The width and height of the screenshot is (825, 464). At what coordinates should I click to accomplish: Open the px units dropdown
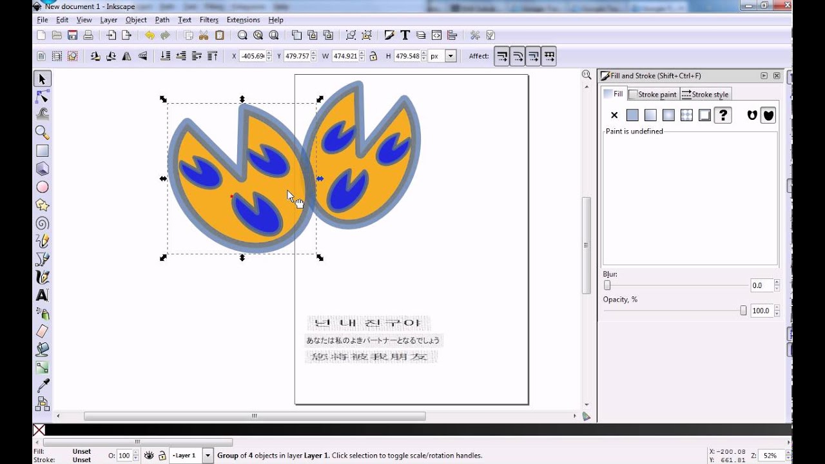coord(451,56)
